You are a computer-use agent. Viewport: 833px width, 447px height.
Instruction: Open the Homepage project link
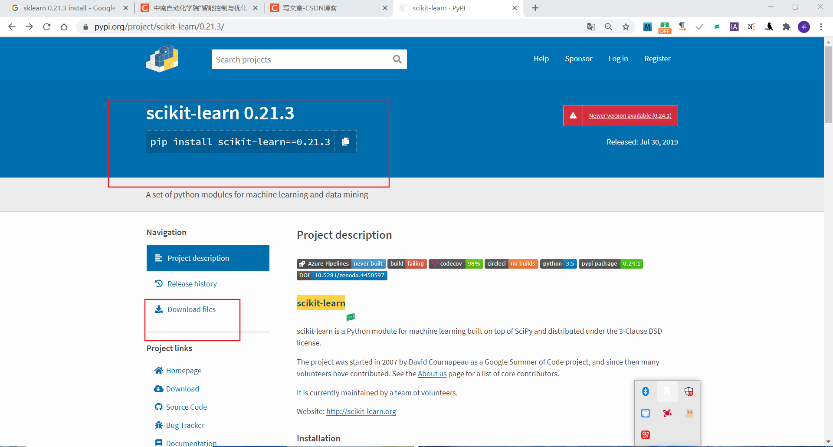pos(184,371)
